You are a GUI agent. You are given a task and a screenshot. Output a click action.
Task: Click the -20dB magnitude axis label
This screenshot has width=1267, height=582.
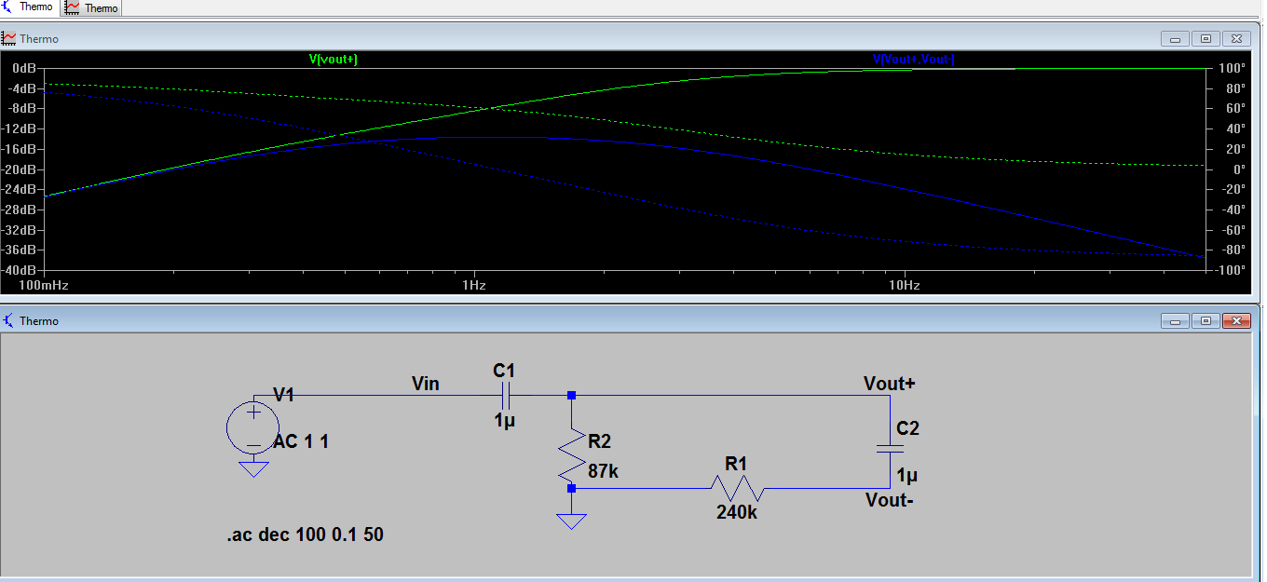[x=20, y=169]
